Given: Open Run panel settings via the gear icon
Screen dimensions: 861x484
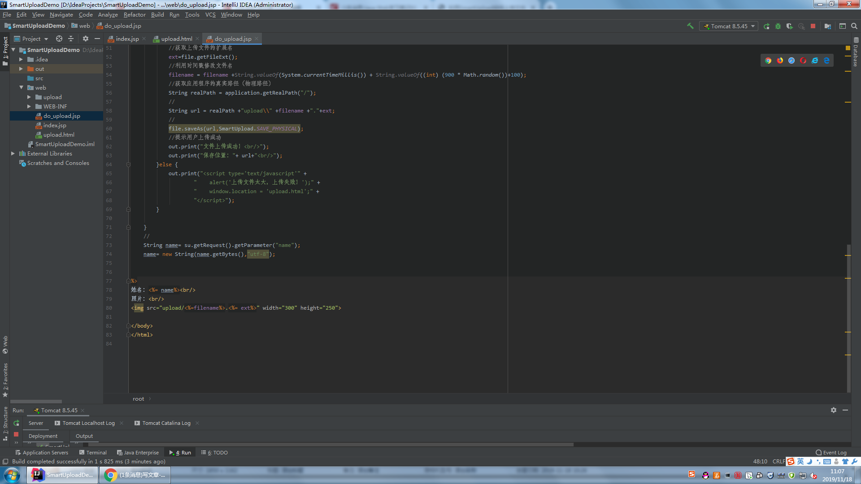Looking at the screenshot, I should pyautogui.click(x=834, y=410).
